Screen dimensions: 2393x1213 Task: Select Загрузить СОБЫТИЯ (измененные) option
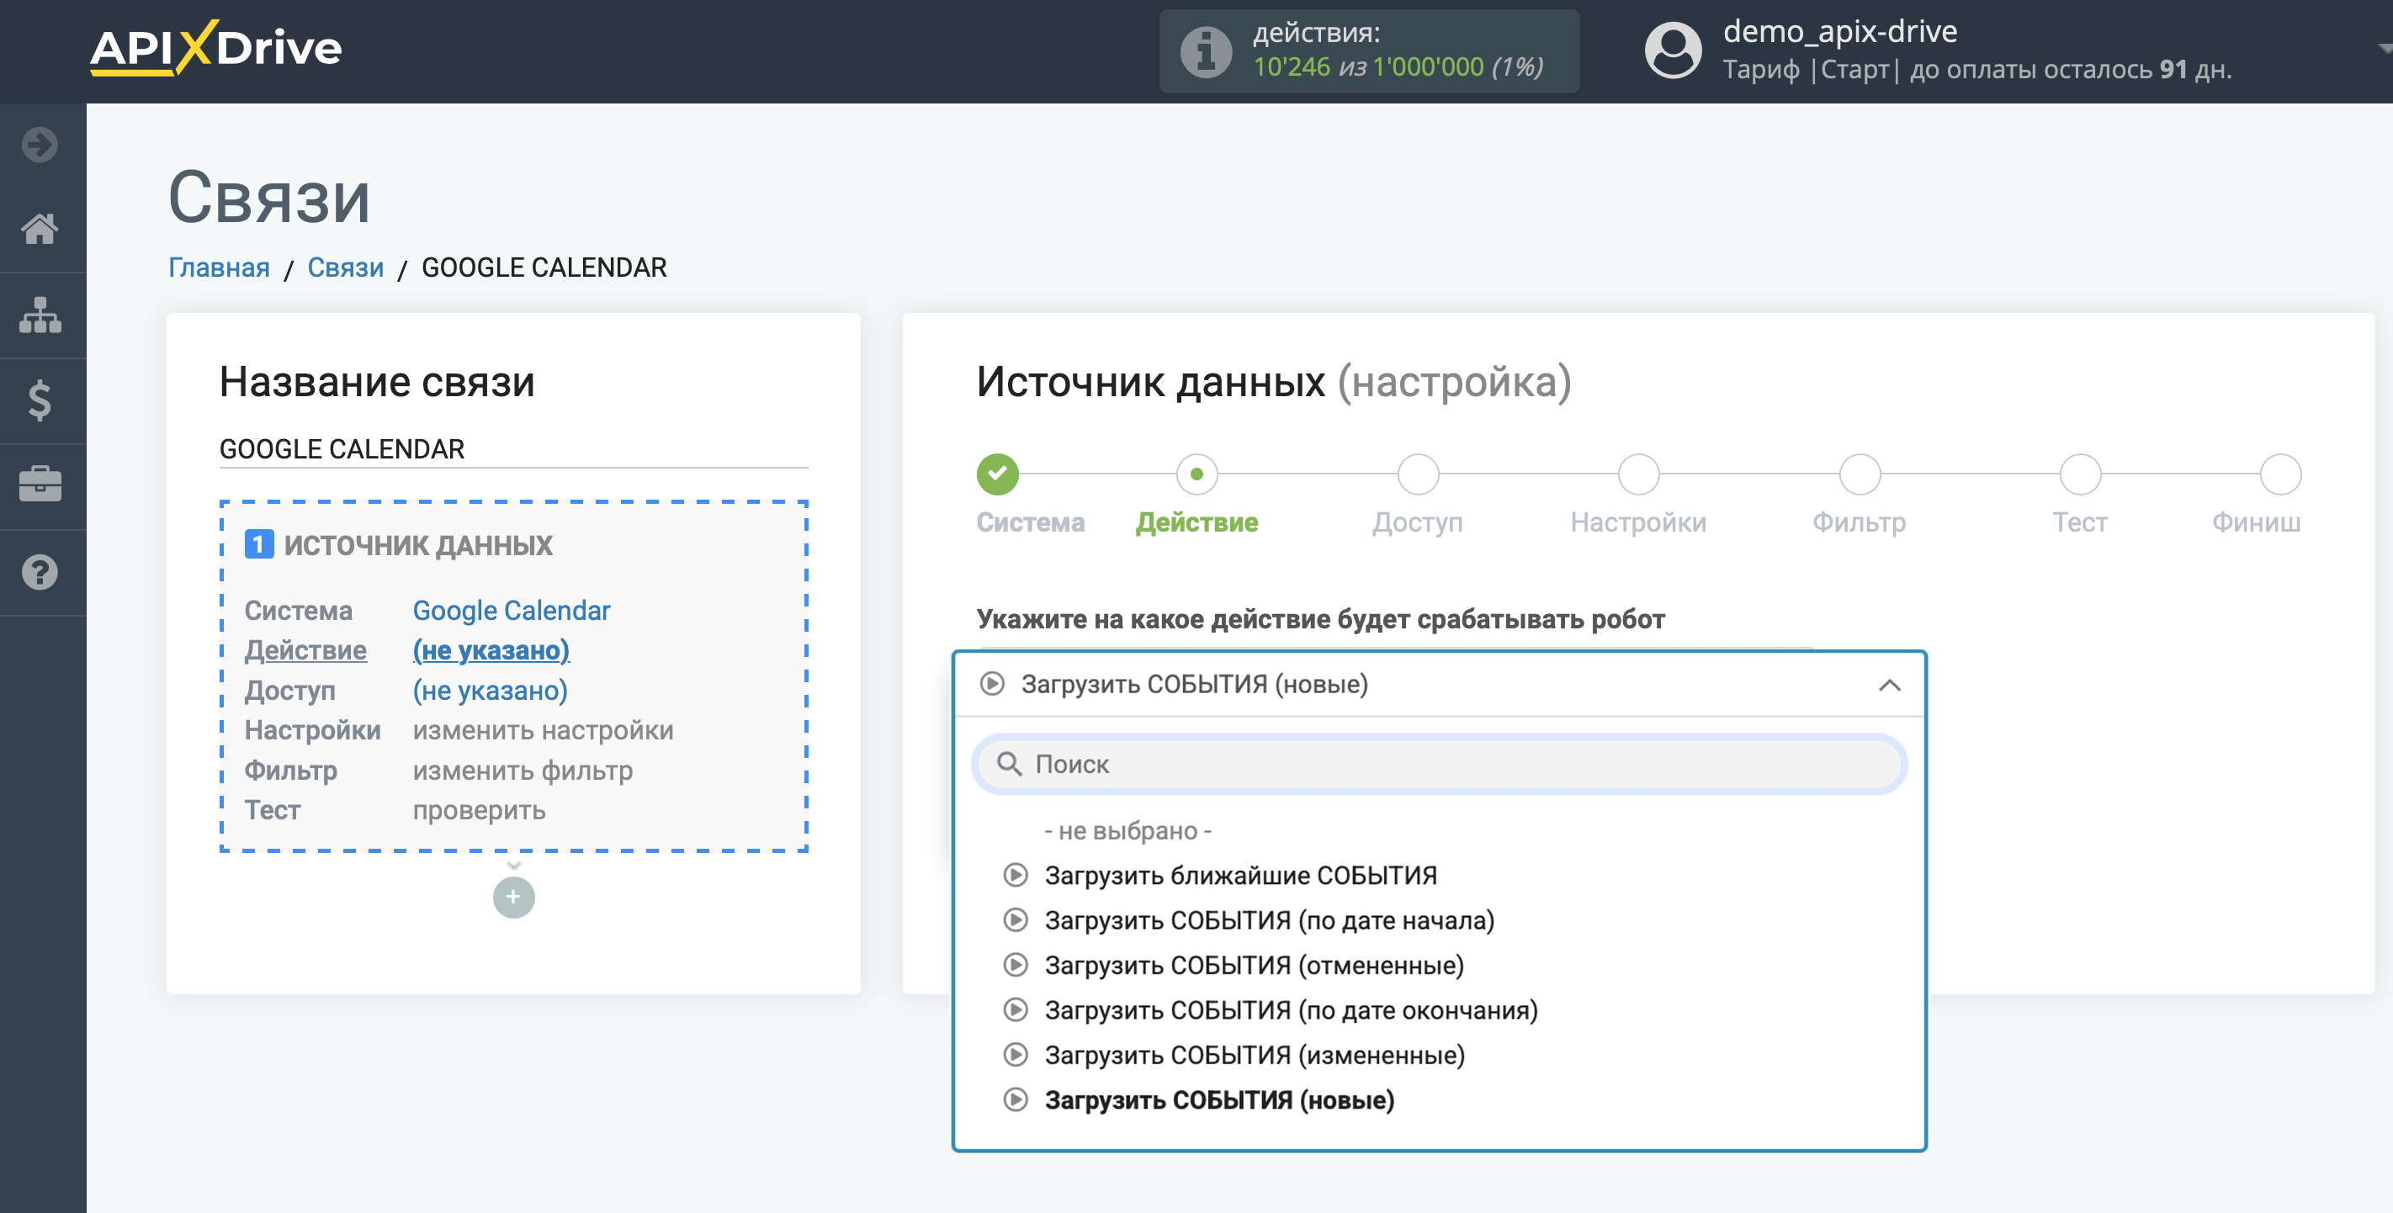tap(1254, 1055)
